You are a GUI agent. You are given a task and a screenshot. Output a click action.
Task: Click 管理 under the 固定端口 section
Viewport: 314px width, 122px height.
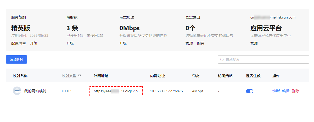(x=189, y=43)
